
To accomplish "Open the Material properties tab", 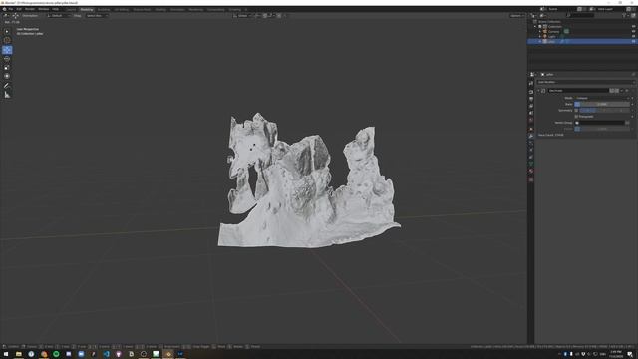I will (x=531, y=171).
